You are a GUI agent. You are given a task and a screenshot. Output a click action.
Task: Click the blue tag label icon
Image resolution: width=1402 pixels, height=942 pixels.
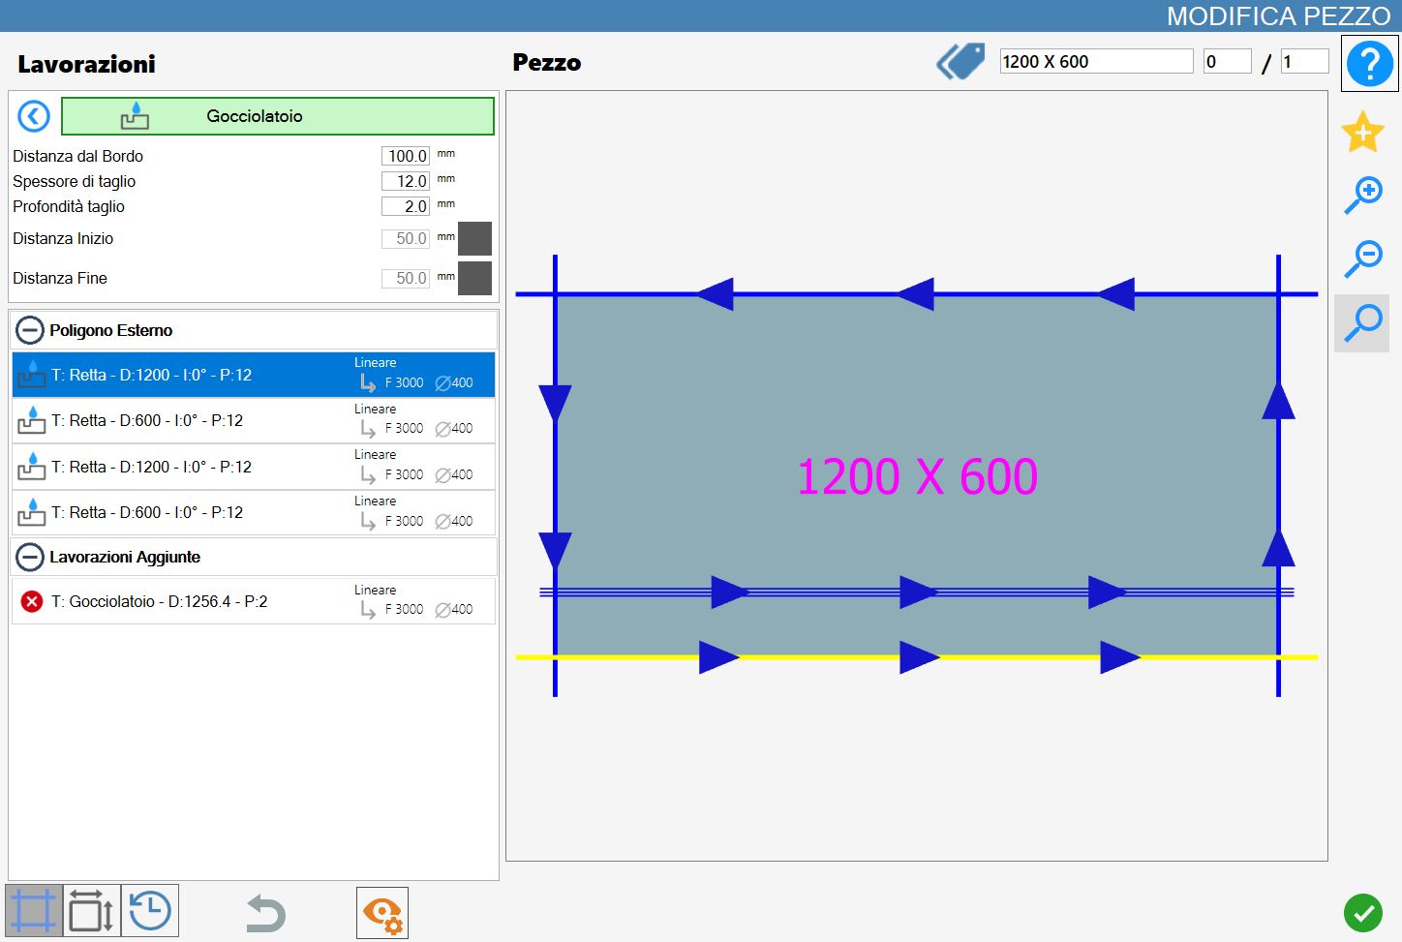click(960, 61)
